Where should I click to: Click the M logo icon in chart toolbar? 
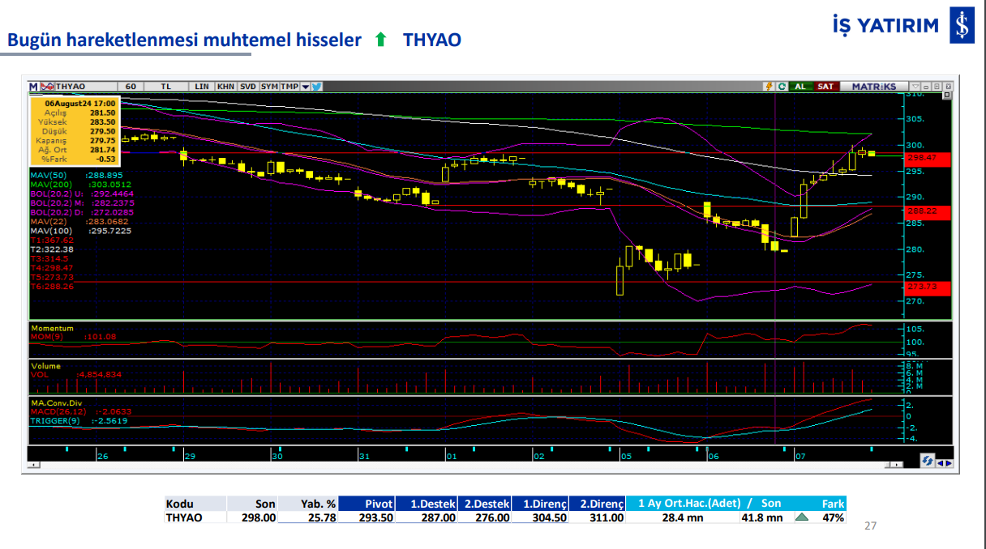pyautogui.click(x=33, y=86)
